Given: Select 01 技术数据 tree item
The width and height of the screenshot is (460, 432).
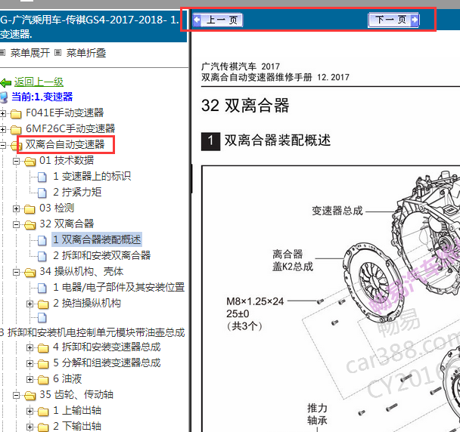Looking at the screenshot, I should point(67,160).
